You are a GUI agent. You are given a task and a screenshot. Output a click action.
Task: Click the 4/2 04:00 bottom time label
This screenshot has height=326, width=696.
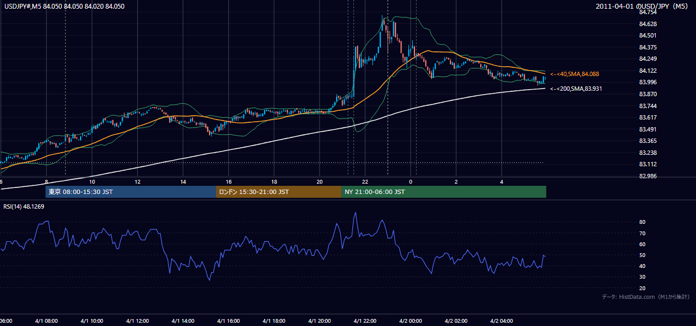pyautogui.click(x=502, y=321)
